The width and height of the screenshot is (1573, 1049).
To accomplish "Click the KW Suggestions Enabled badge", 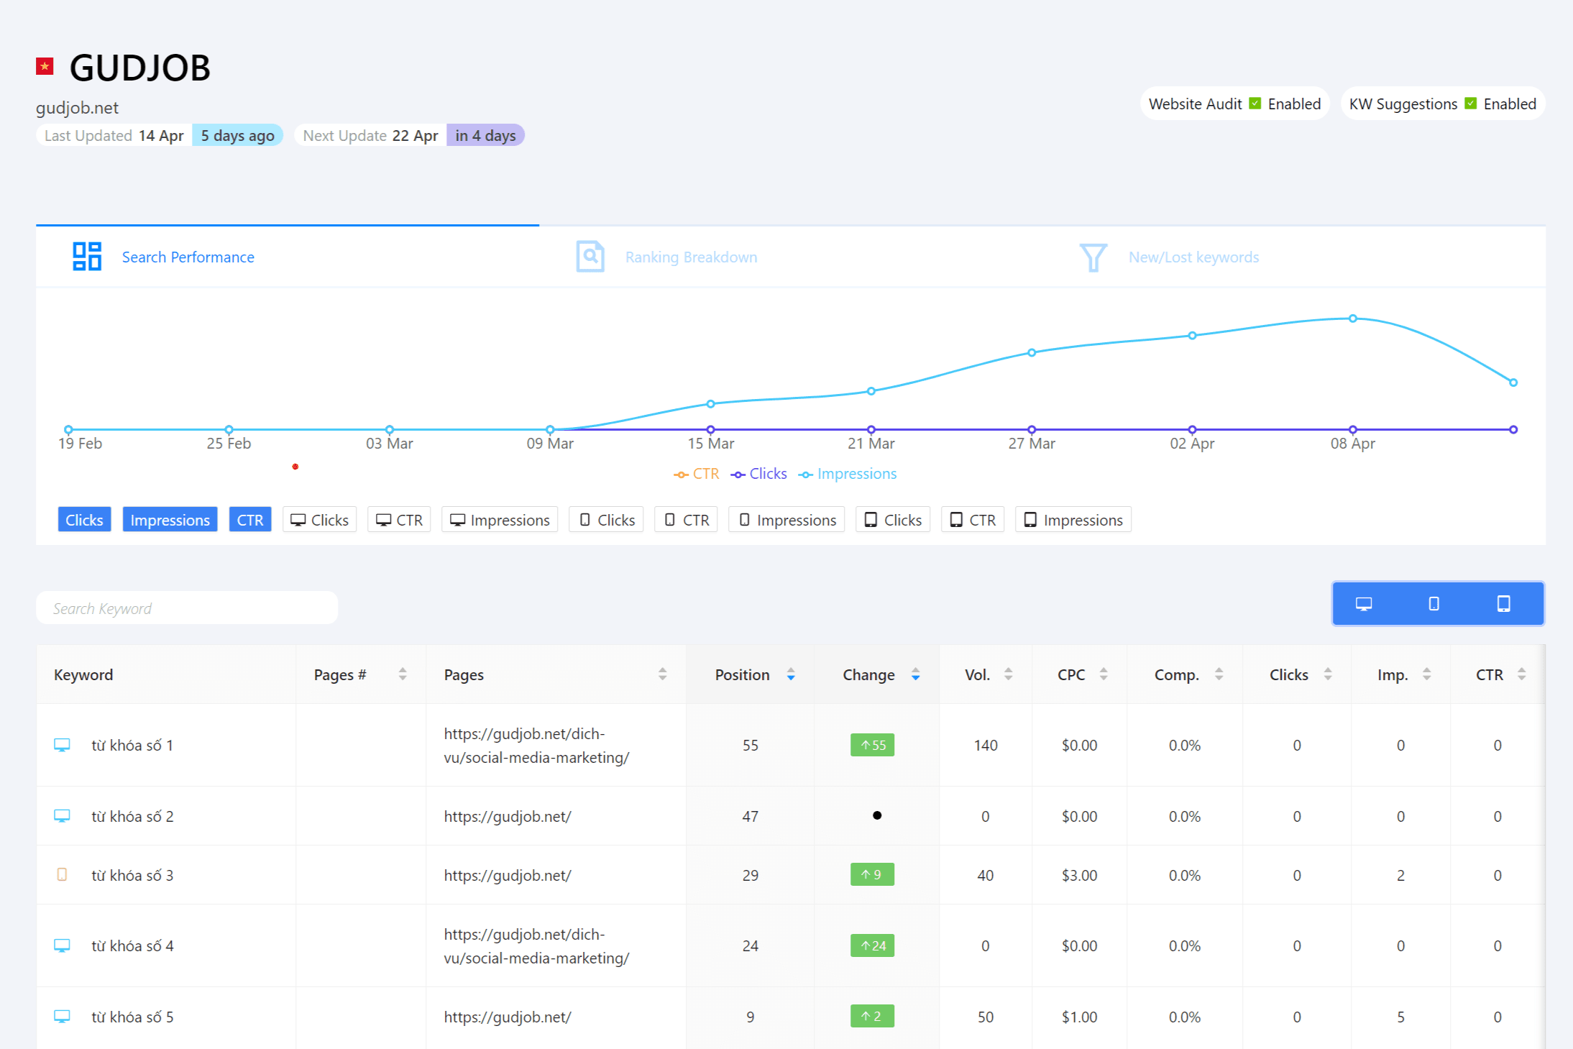I will 1443,104.
